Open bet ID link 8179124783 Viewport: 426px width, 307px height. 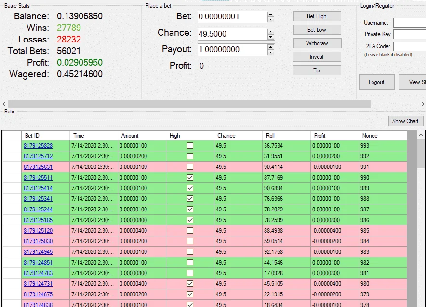38,273
